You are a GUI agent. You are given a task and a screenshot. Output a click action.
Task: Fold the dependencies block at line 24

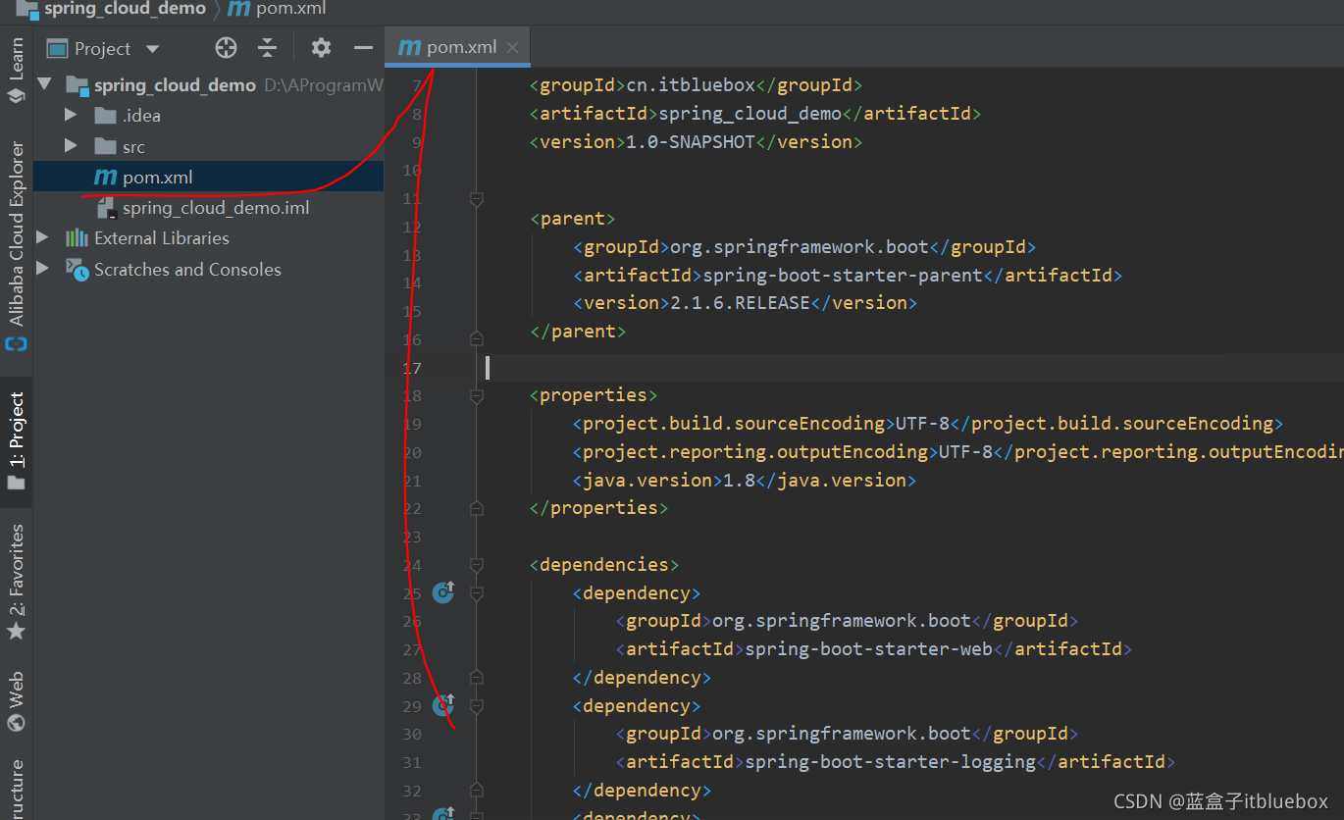pyautogui.click(x=477, y=565)
